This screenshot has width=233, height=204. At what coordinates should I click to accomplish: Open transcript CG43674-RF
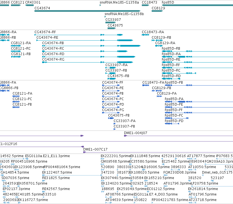point(45,32)
